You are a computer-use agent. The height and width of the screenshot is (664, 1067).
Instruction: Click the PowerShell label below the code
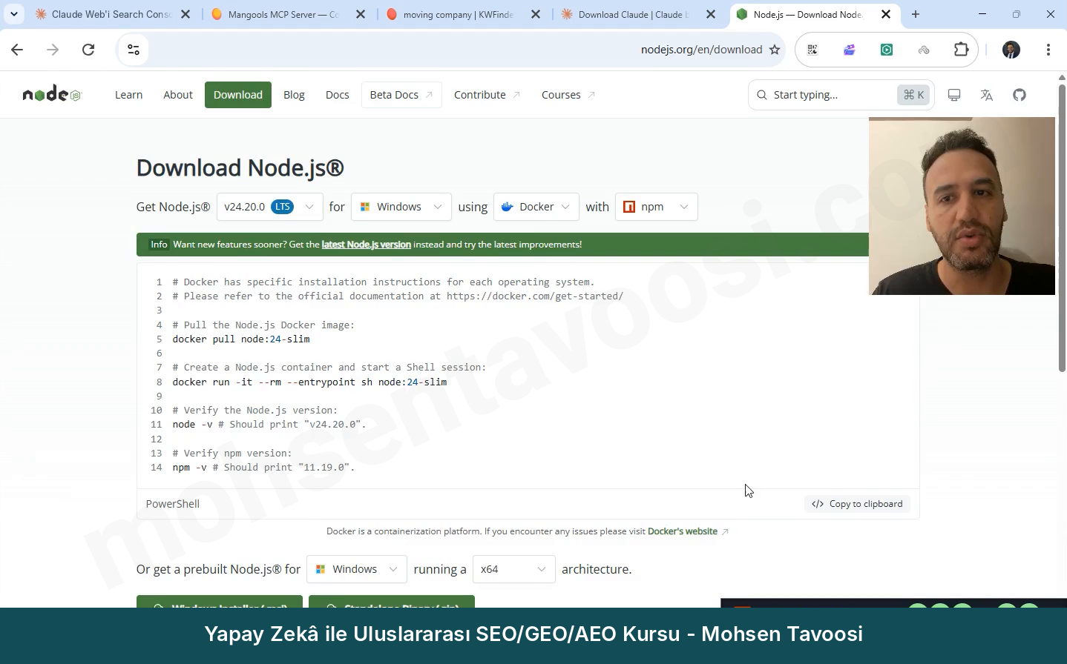[x=173, y=504]
